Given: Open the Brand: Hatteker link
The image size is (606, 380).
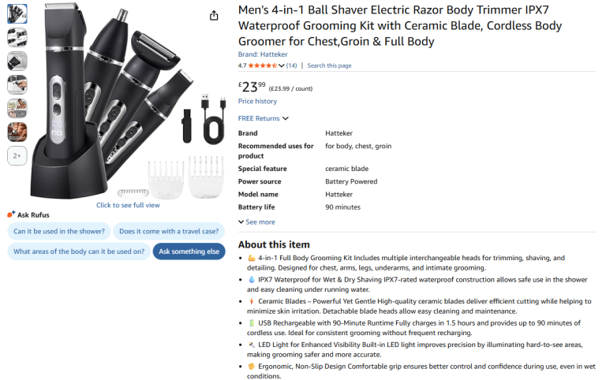Looking at the screenshot, I should point(261,54).
